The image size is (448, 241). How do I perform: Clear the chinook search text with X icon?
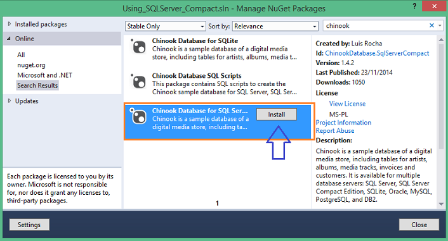[432, 25]
